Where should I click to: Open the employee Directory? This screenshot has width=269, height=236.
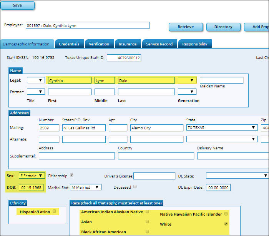pyautogui.click(x=223, y=27)
